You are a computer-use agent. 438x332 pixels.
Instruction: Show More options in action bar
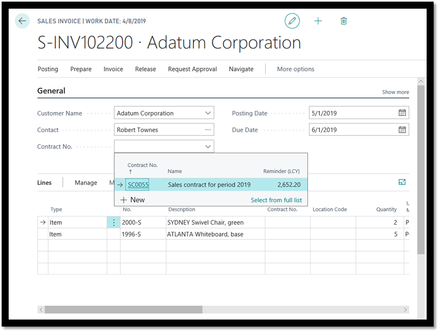296,69
